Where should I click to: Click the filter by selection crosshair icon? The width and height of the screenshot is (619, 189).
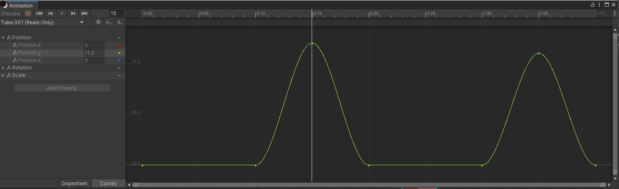pos(98,22)
